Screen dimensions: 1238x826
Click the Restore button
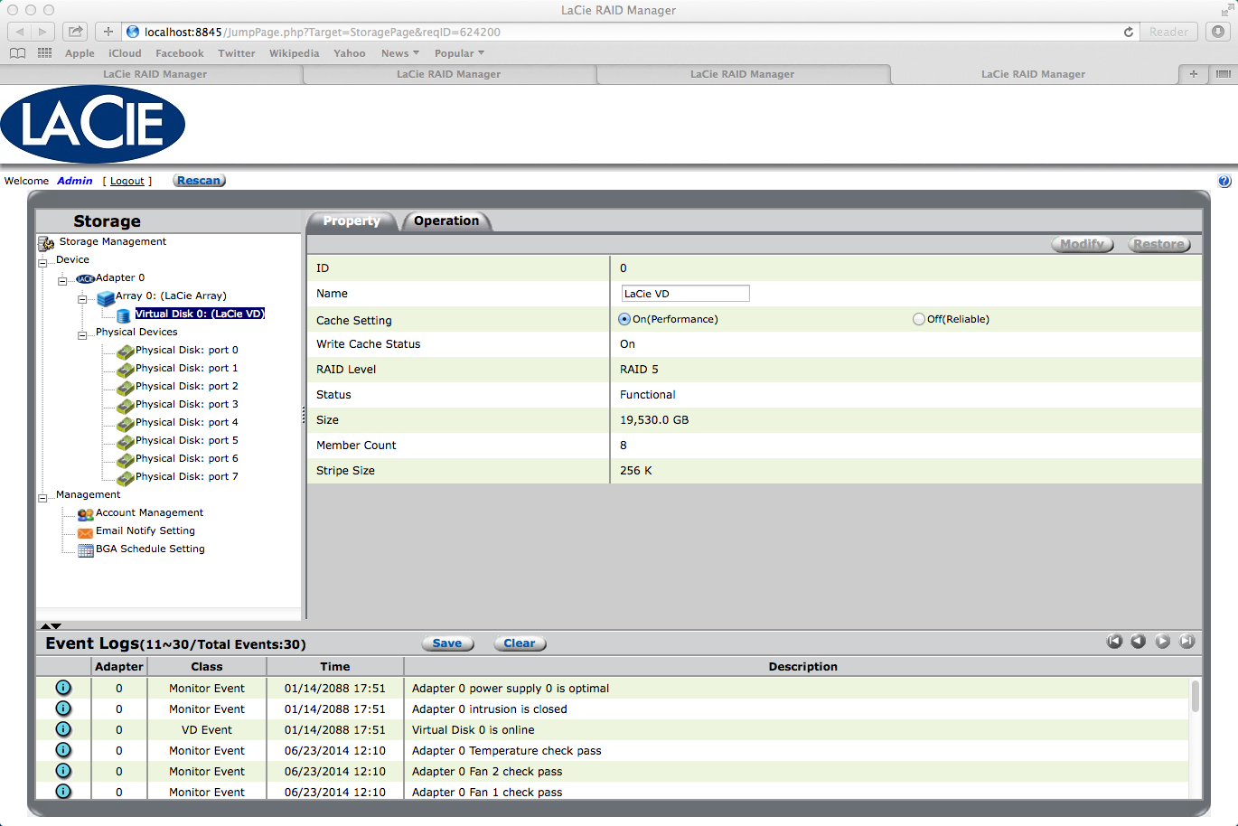coord(1159,244)
